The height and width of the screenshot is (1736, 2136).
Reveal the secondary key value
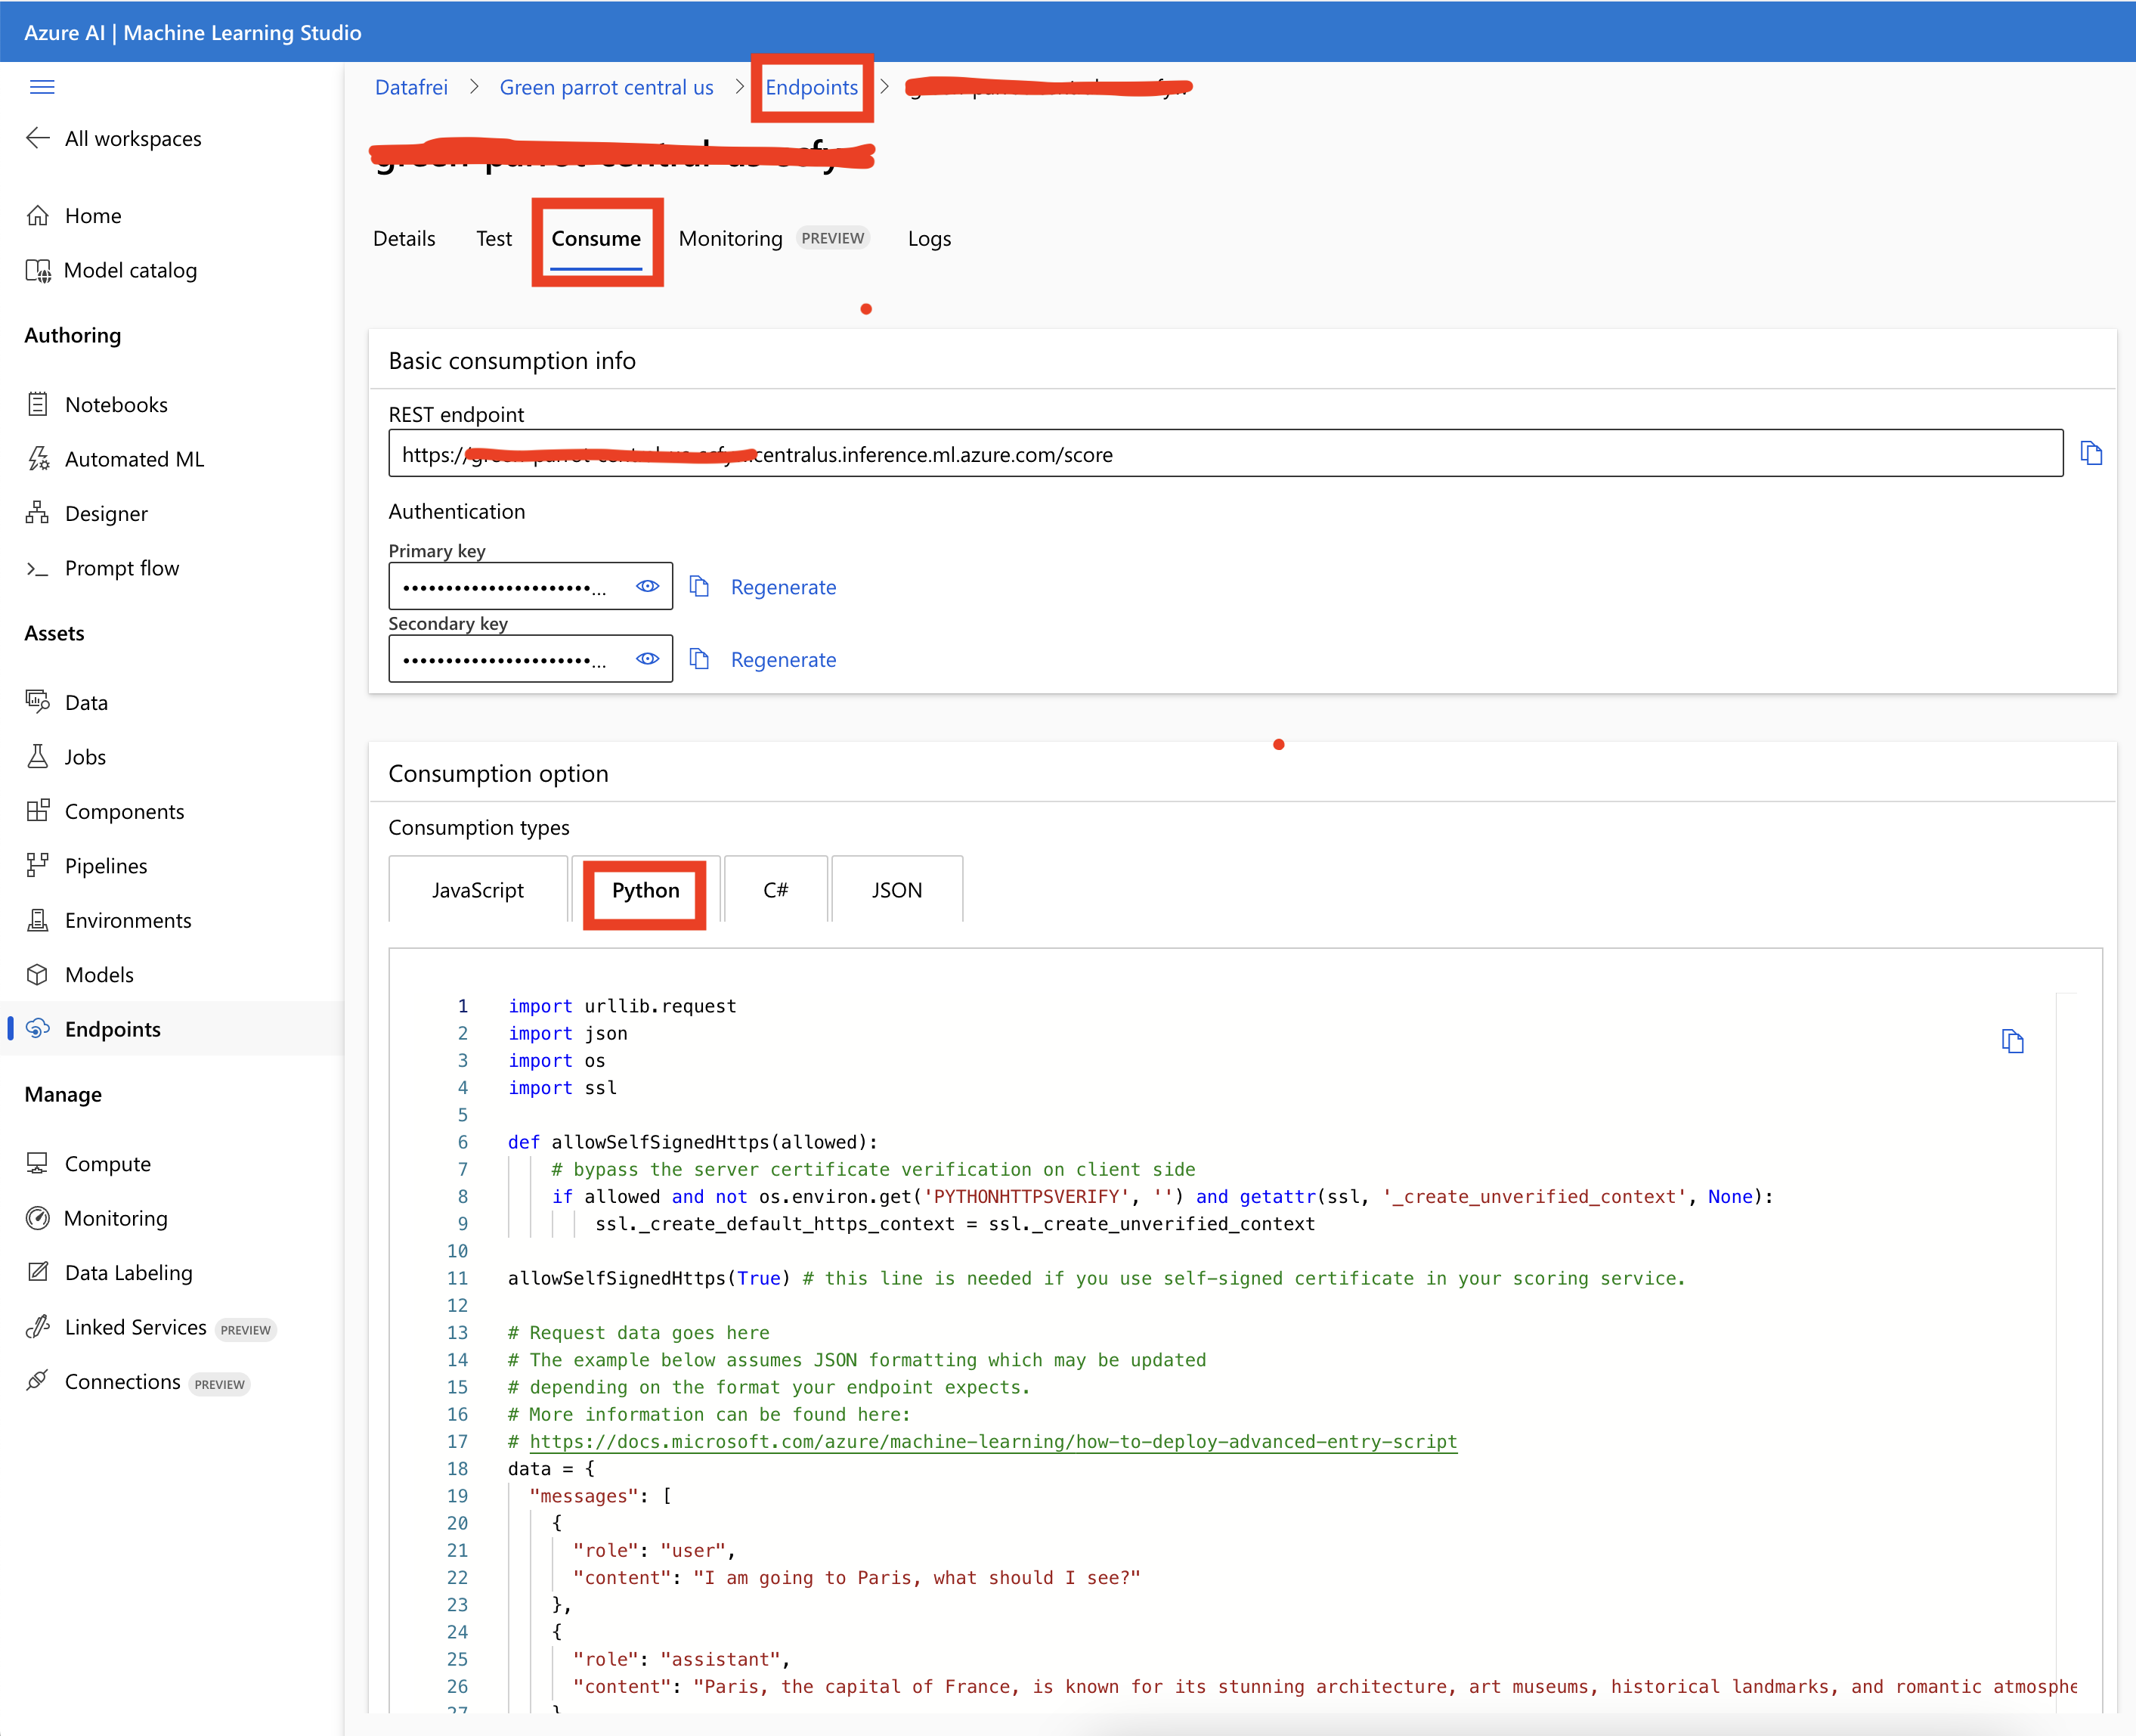[x=648, y=658]
